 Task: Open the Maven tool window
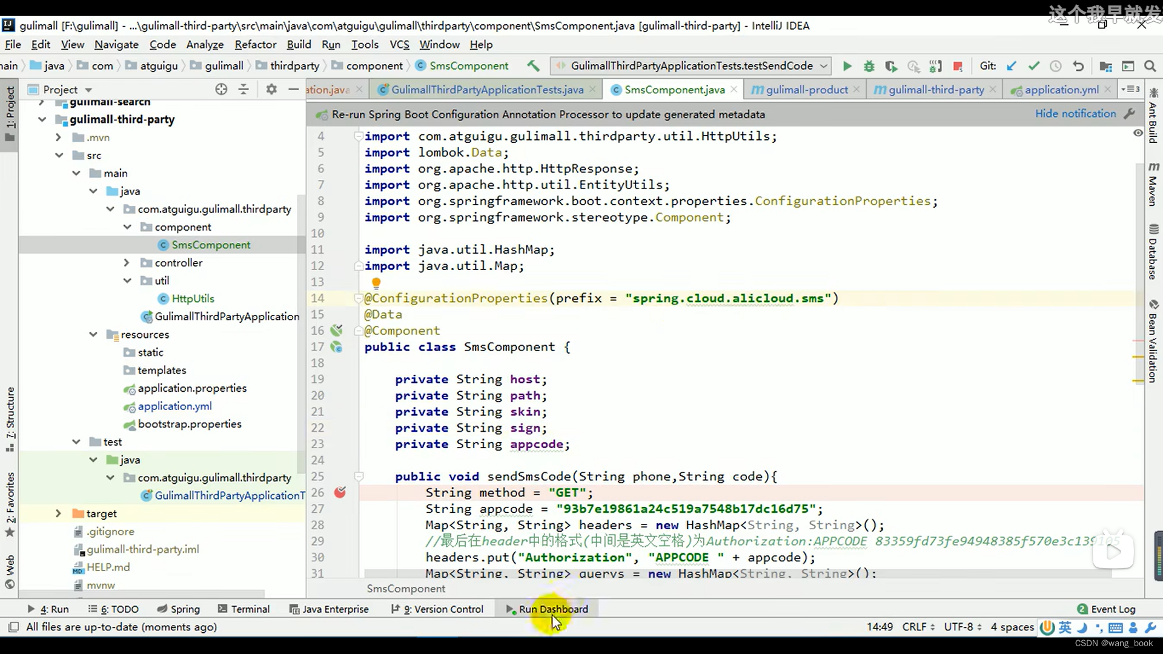click(x=1153, y=185)
